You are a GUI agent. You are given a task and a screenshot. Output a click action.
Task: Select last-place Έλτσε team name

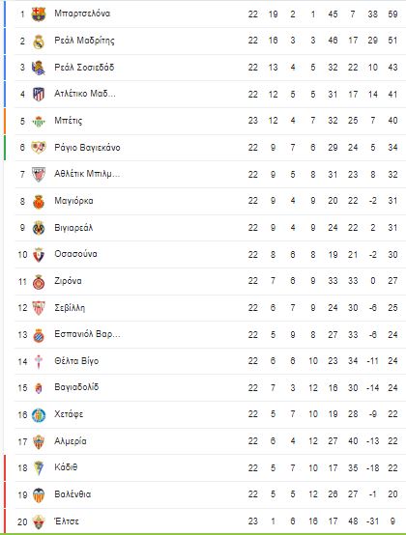pos(67,521)
